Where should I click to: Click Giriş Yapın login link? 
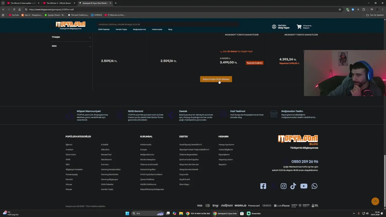click(283, 28)
